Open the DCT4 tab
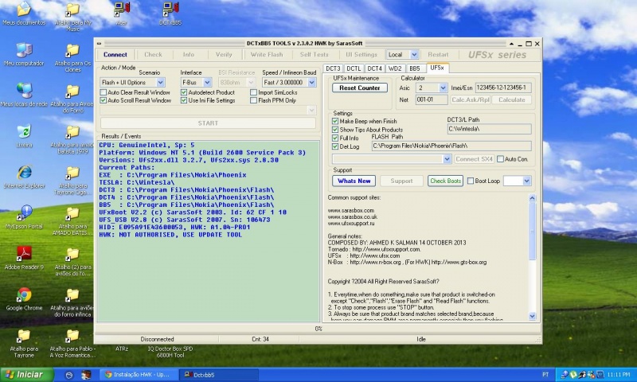 click(x=374, y=68)
